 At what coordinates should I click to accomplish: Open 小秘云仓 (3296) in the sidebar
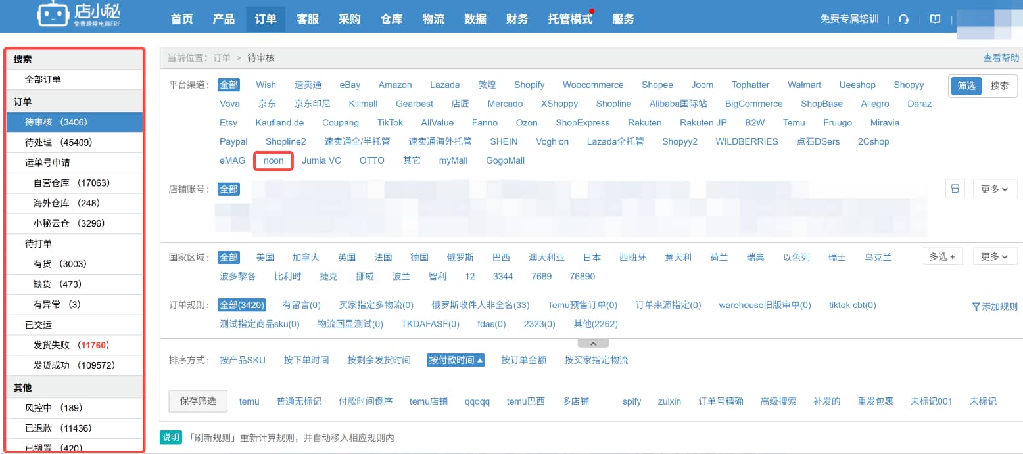coord(74,223)
